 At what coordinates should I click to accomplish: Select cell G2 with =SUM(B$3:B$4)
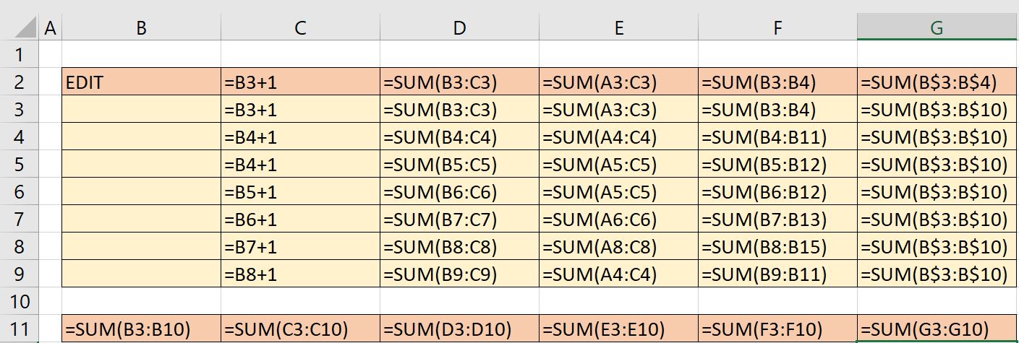[937, 82]
